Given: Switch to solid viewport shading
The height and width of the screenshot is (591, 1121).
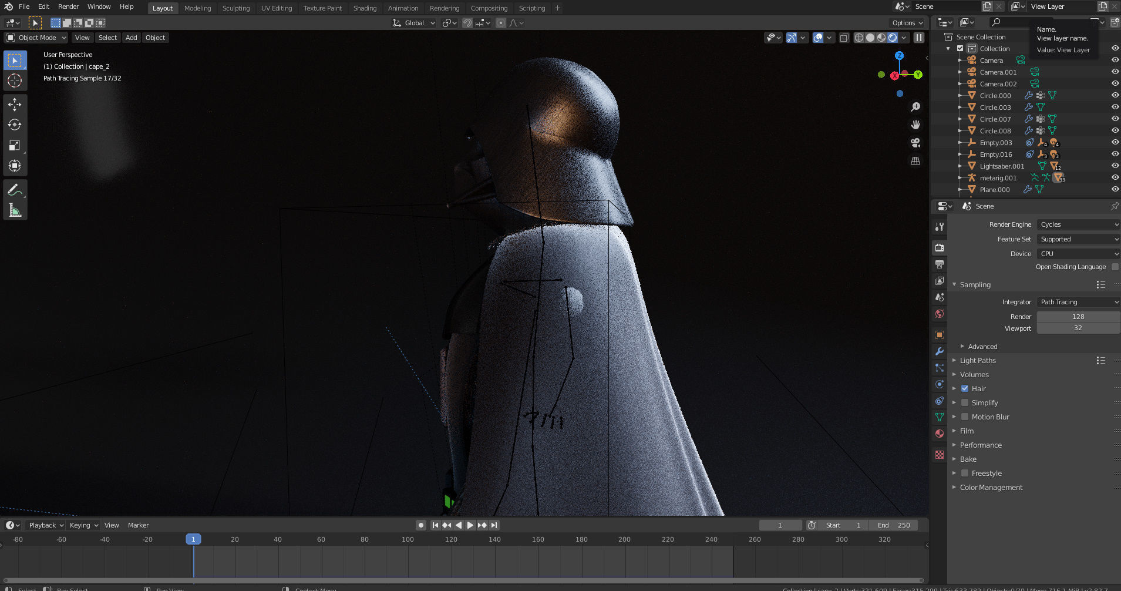Looking at the screenshot, I should 870,38.
